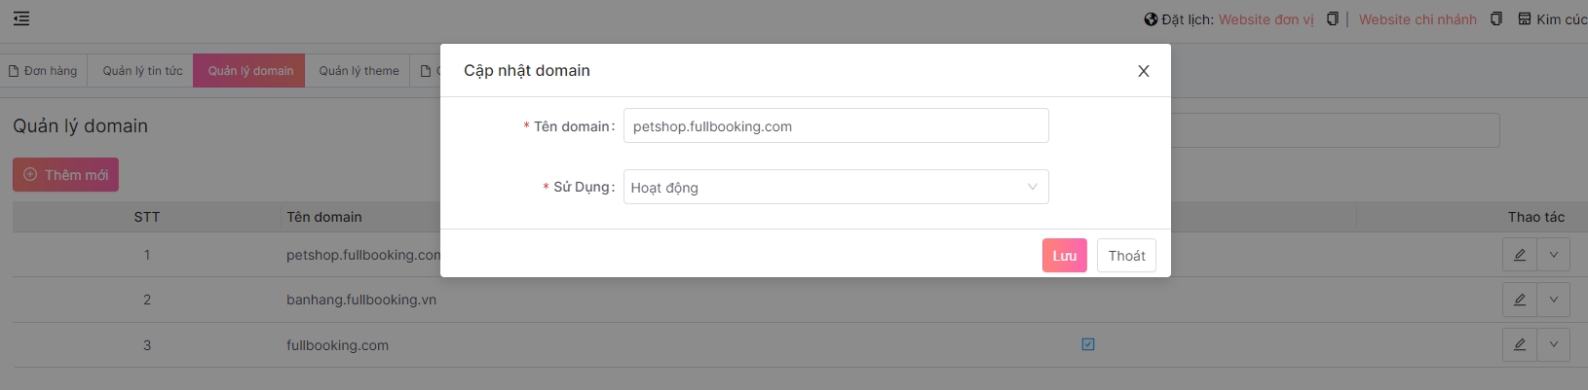Close the Cập nhật domain dialog
The image size is (1588, 390).
click(x=1144, y=71)
